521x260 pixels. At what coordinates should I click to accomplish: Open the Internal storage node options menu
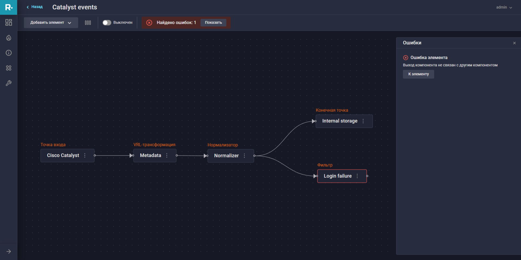click(363, 121)
